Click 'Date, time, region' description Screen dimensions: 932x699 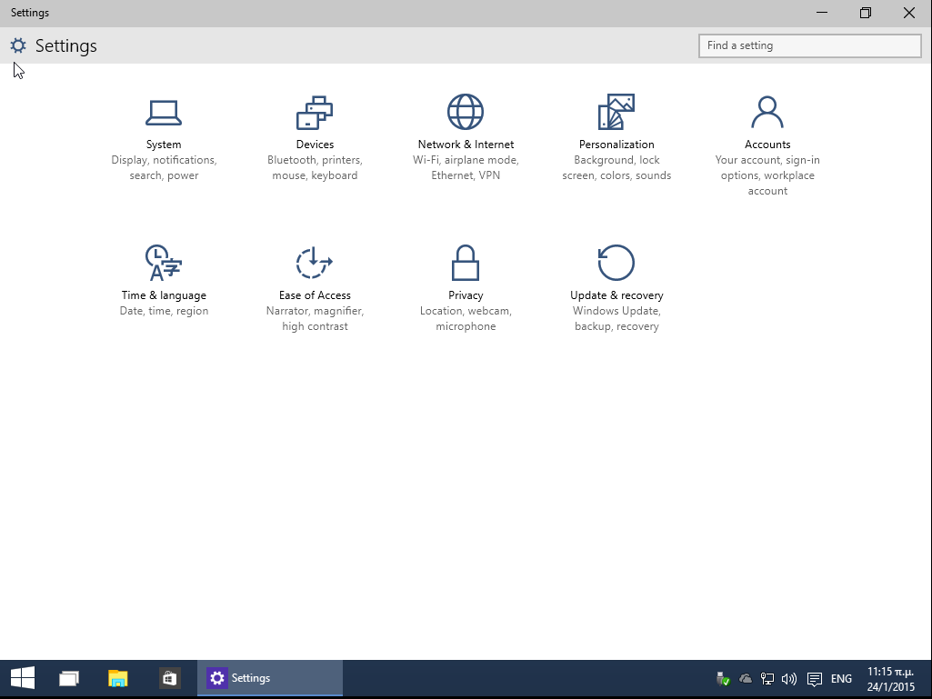click(164, 311)
